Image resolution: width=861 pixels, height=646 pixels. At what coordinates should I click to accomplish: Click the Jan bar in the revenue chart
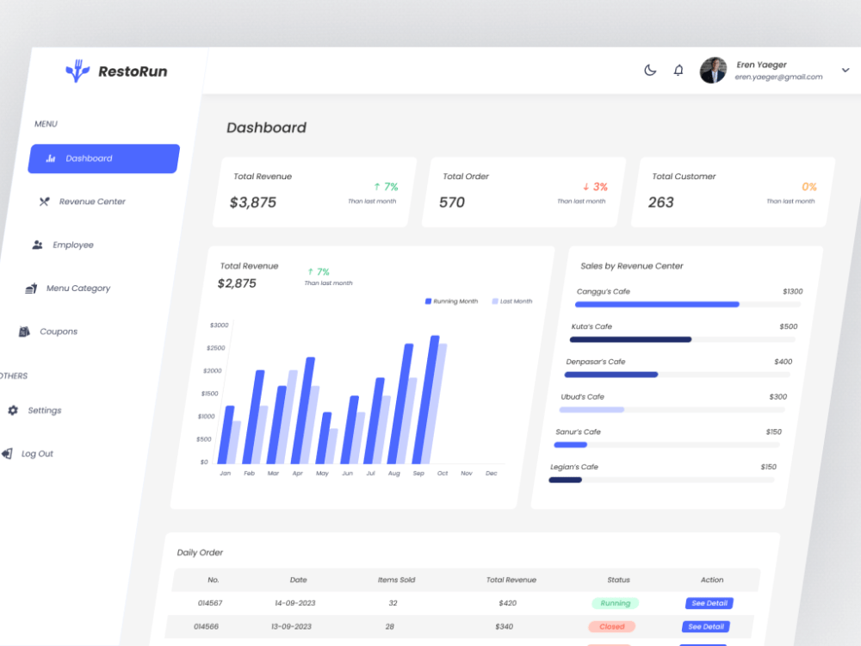[x=226, y=435]
